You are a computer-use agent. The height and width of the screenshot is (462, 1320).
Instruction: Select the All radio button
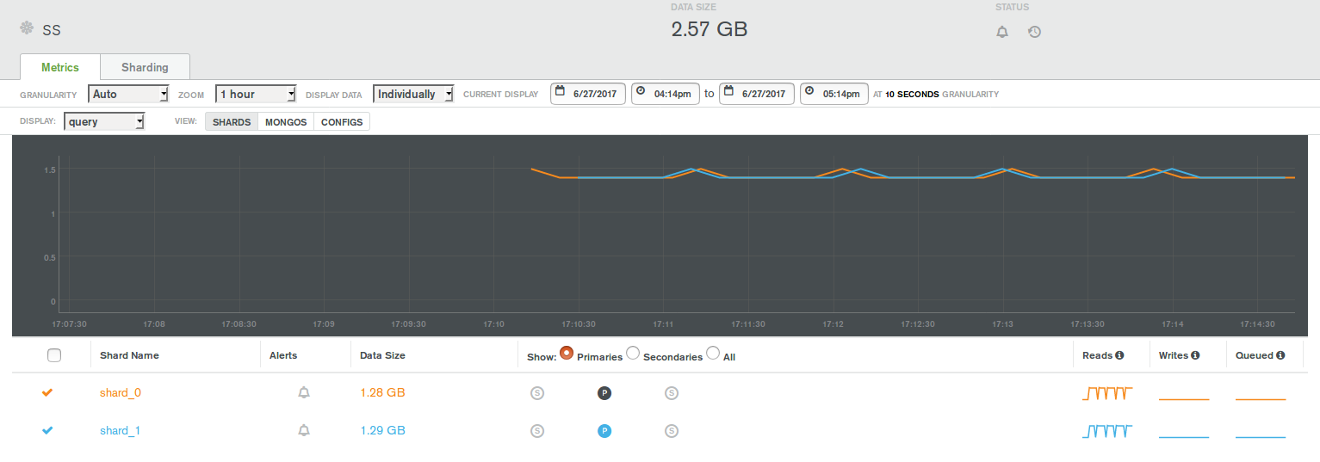coord(713,353)
